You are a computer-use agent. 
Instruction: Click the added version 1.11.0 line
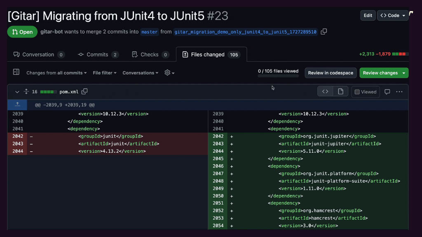312,188
